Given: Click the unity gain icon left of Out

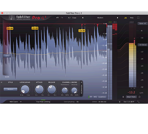Looking at the screenshot, I should [x=120, y=102].
